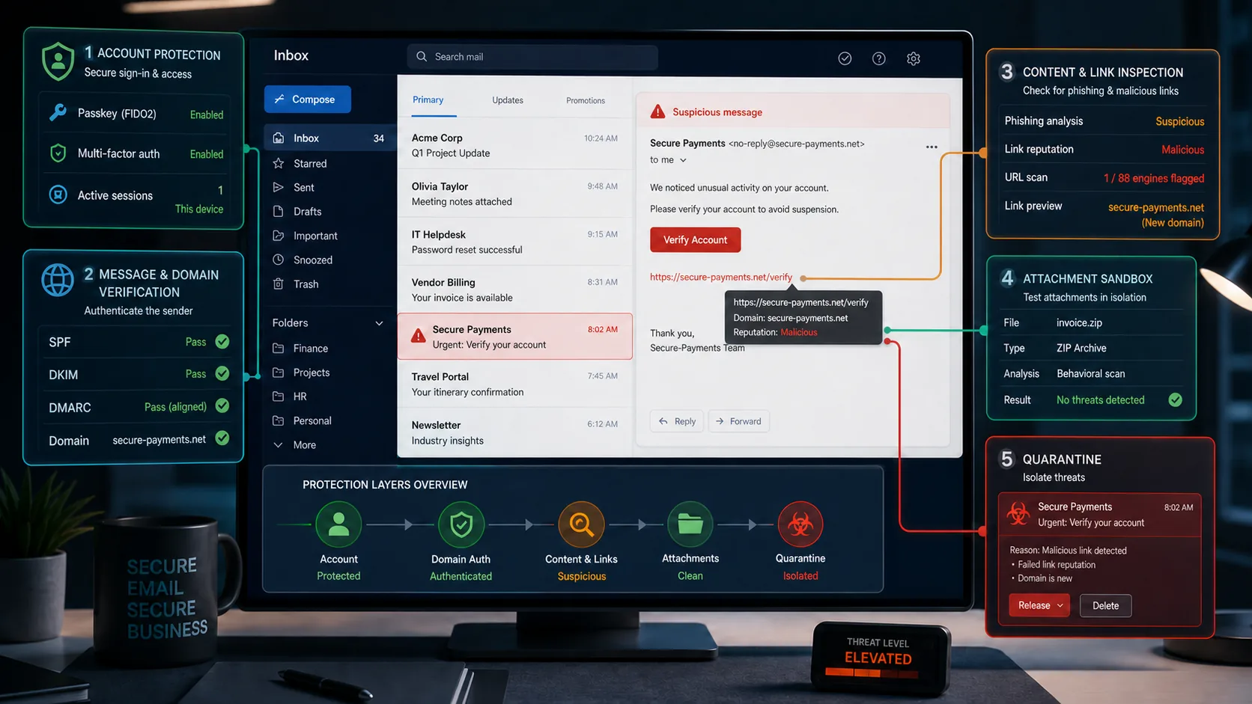Collapse the Folders section chevron
This screenshot has height=704, width=1252.
[x=379, y=323]
